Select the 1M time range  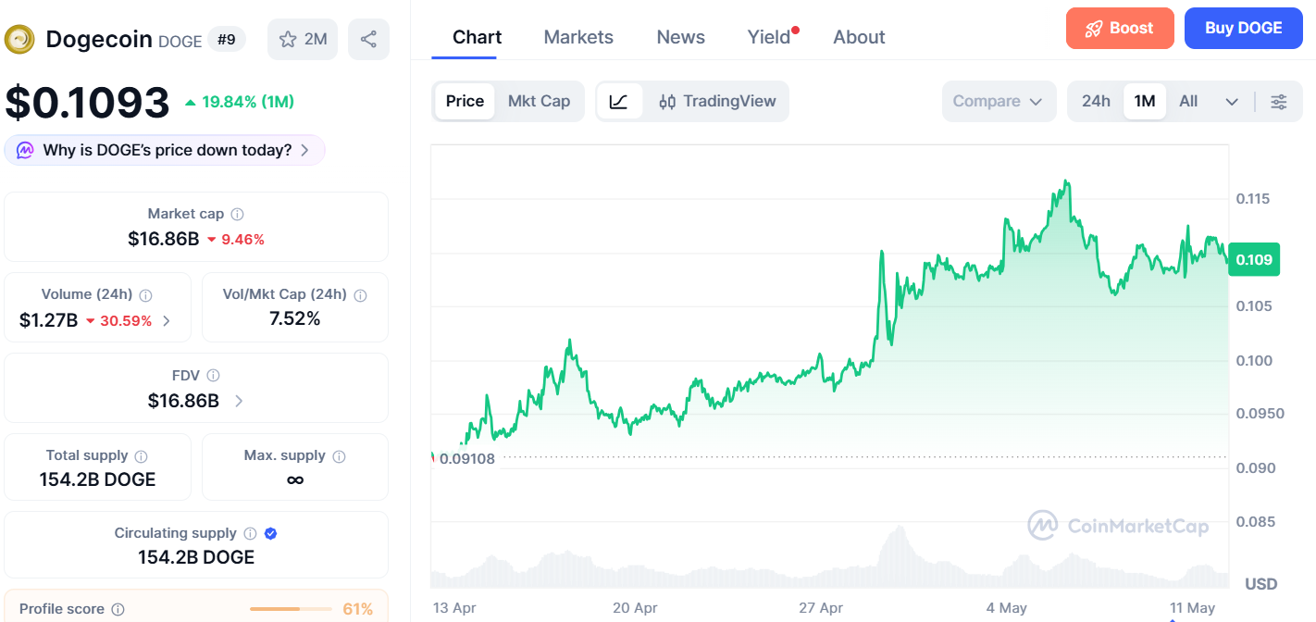(x=1145, y=101)
